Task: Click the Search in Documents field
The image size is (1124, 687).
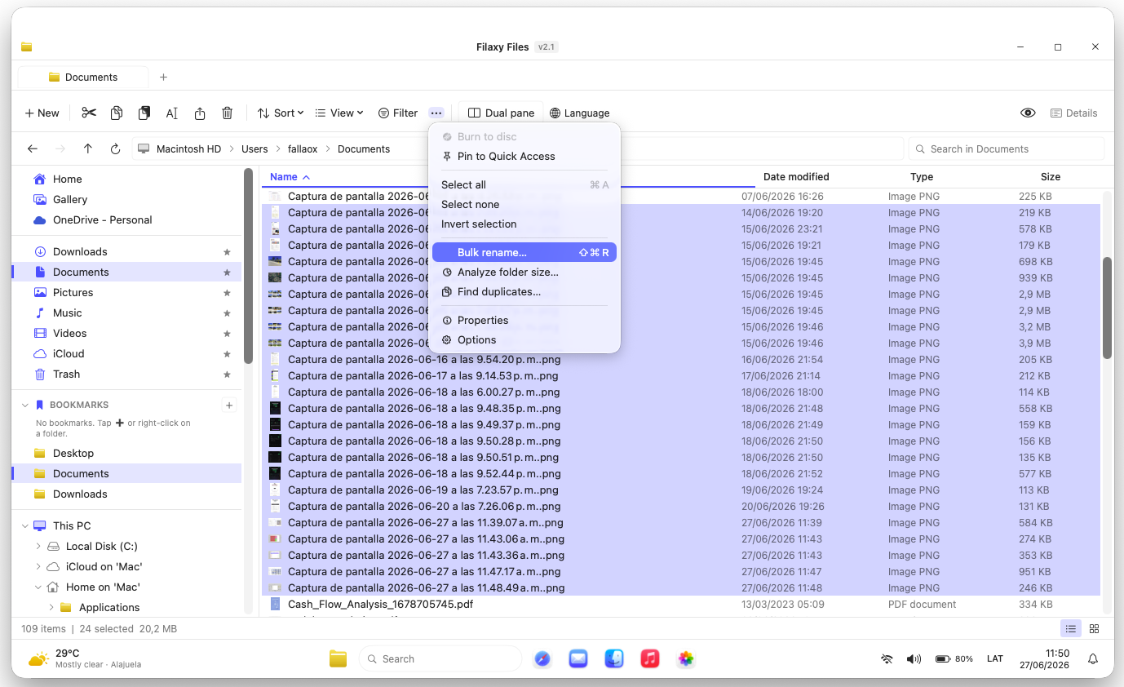Action: [x=1007, y=149]
